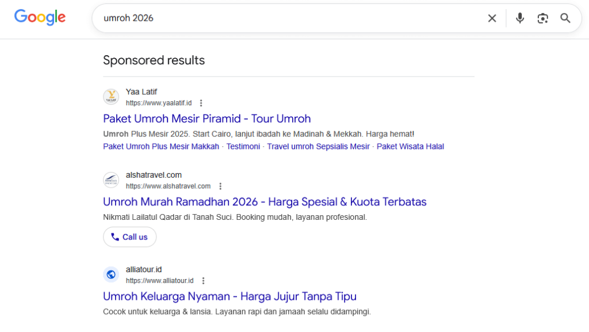
Task: Click the alshatravel.com site favicon
Action: (x=111, y=180)
